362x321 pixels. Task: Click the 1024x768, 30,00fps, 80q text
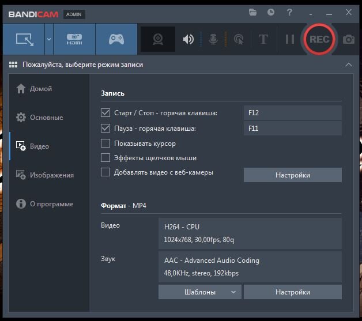[199, 240]
